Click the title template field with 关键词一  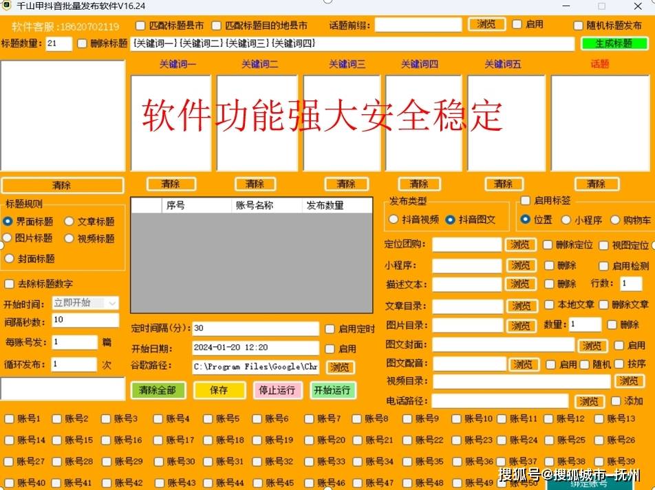pos(352,43)
